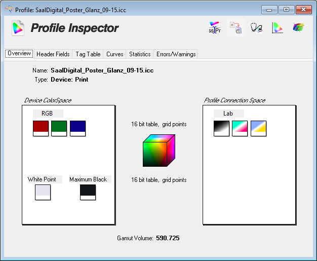This screenshot has width=317, height=261.
Task: View the Errors/Warnings tab
Action: click(x=176, y=54)
